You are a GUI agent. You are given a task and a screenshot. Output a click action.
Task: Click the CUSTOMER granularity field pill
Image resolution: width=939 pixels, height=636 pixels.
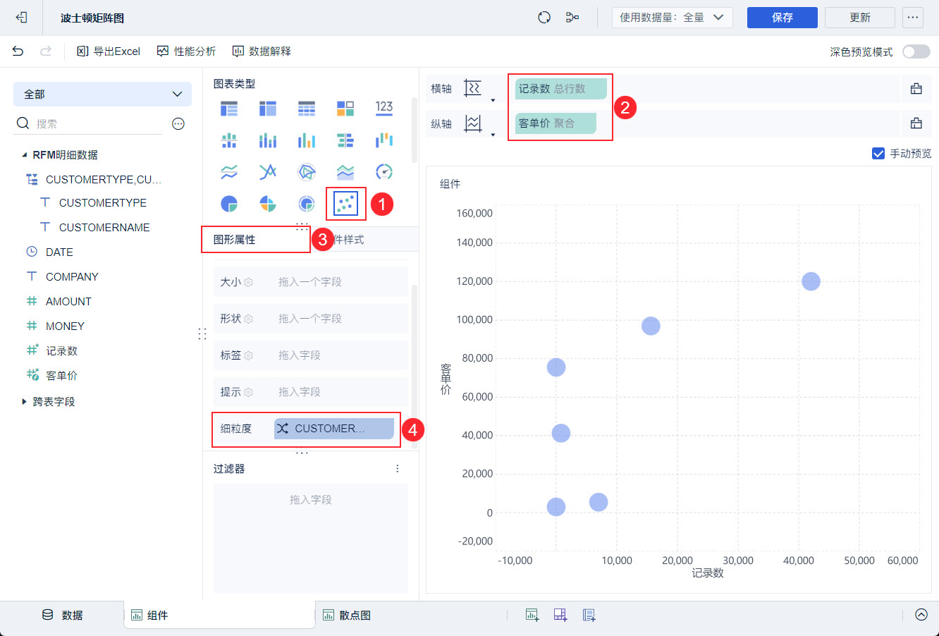click(x=334, y=429)
